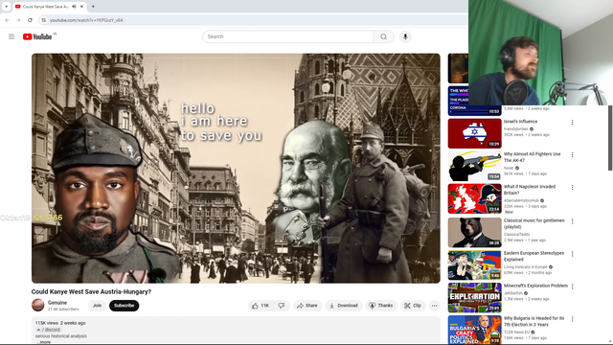This screenshot has height=345, width=613.
Task: Open the Bulgaria's Crazy Politics thumbnail
Action: (475, 330)
